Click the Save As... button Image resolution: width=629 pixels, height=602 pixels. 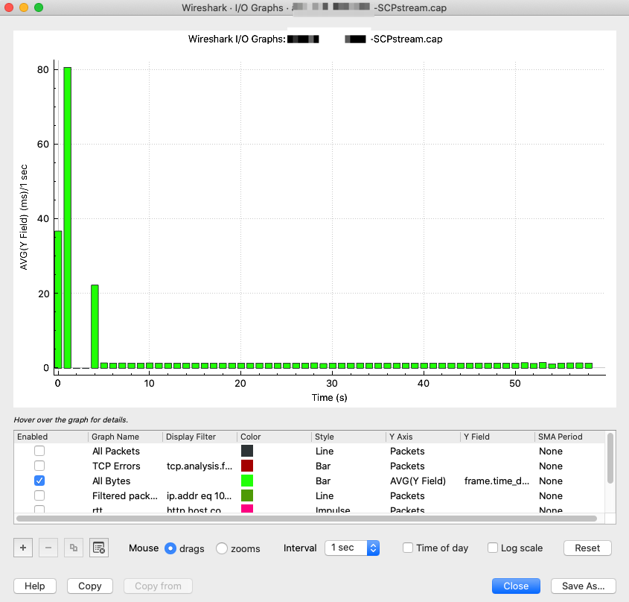[584, 586]
